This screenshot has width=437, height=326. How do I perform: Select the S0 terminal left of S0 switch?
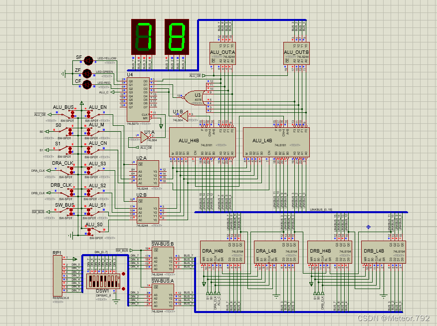tap(47, 131)
